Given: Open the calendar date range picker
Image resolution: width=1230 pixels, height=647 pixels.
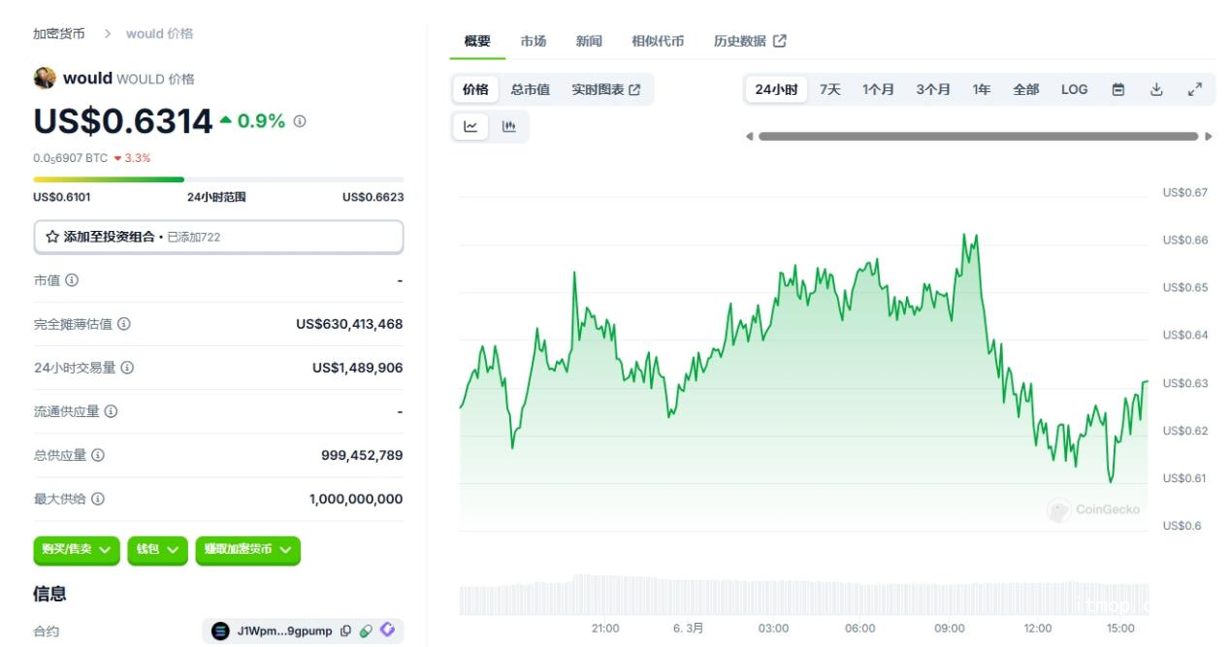Looking at the screenshot, I should tap(1118, 89).
